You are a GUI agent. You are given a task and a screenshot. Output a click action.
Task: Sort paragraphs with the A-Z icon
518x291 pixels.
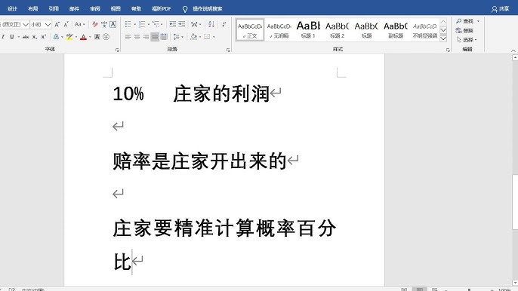click(x=211, y=24)
